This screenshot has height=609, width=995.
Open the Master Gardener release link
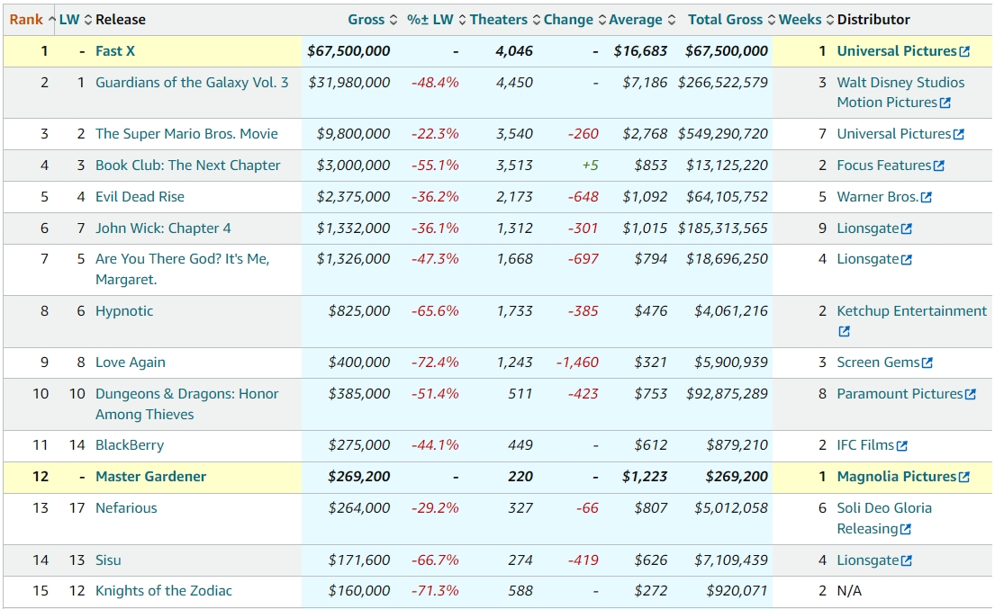151,477
